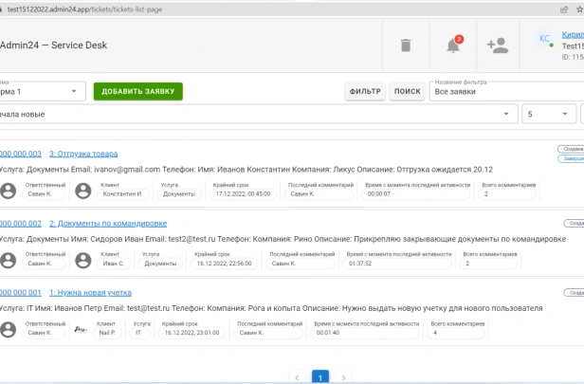
Task: Click responsible person avatar on ticket 3
Action: pyautogui.click(x=9, y=191)
